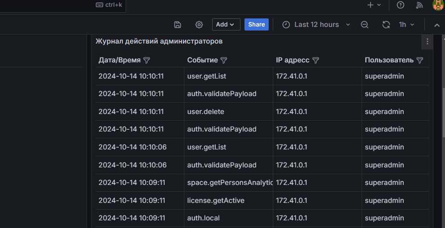
Task: Click the Share button
Action: pyautogui.click(x=256, y=25)
